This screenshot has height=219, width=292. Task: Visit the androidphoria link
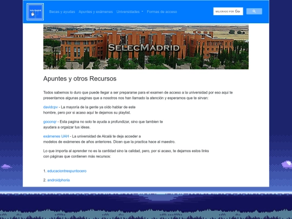click(58, 180)
